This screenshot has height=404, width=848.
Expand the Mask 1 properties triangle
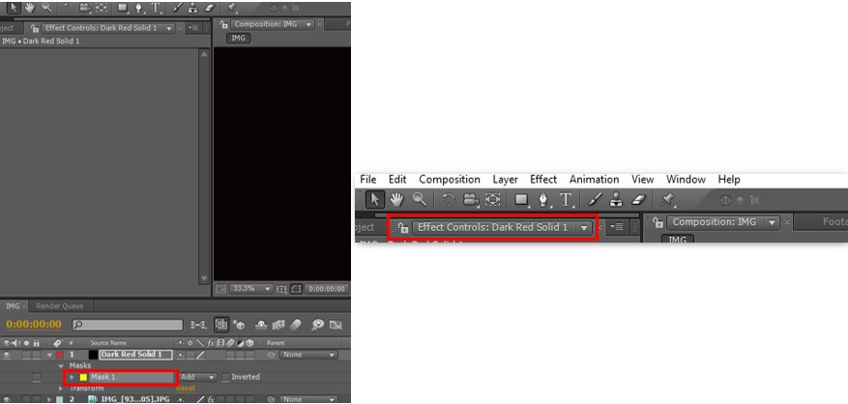[72, 377]
